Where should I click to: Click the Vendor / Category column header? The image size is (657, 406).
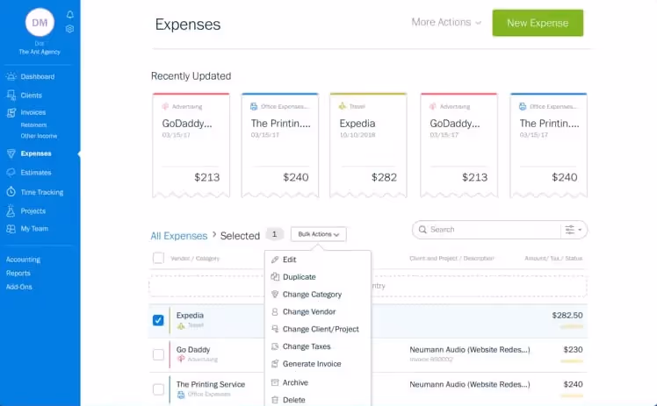[195, 259]
